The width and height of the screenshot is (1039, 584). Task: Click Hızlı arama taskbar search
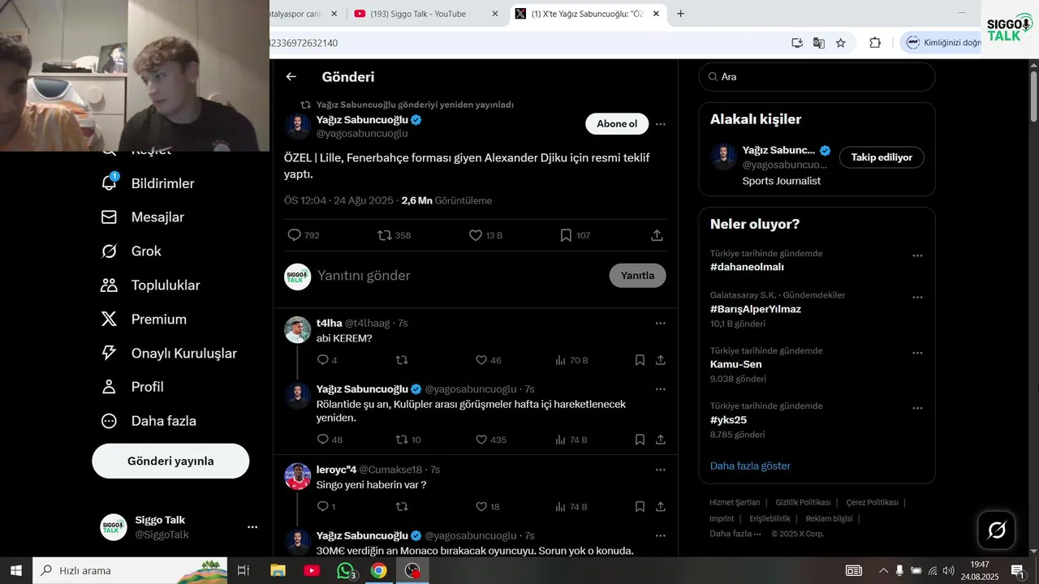click(130, 570)
